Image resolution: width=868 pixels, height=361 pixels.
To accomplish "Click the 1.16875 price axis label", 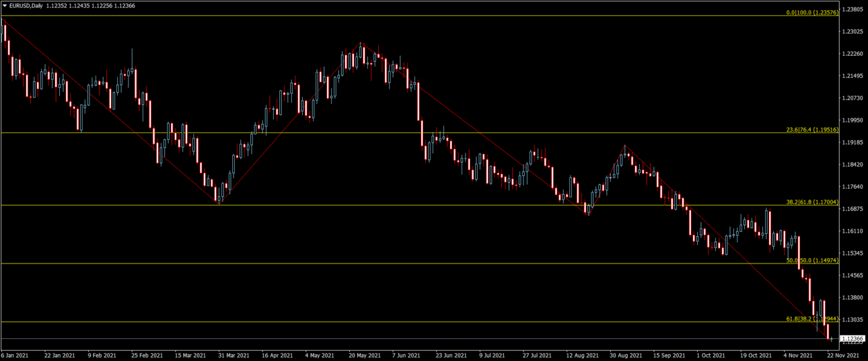I will pyautogui.click(x=853, y=209).
